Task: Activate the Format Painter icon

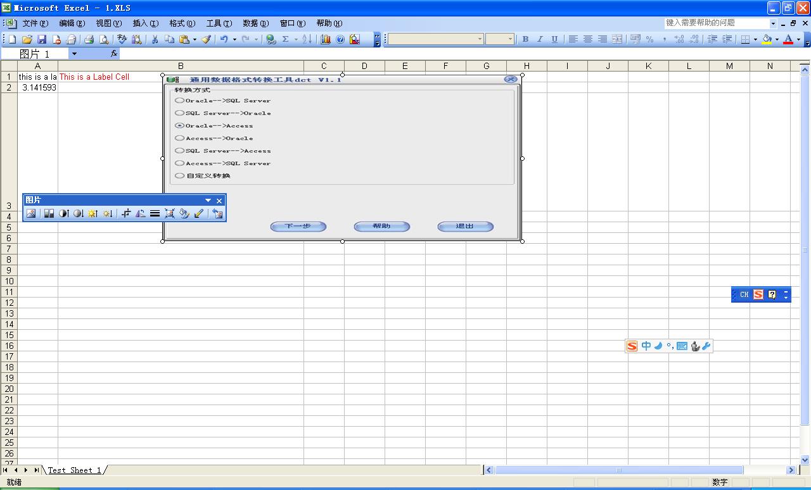Action: pyautogui.click(x=206, y=39)
